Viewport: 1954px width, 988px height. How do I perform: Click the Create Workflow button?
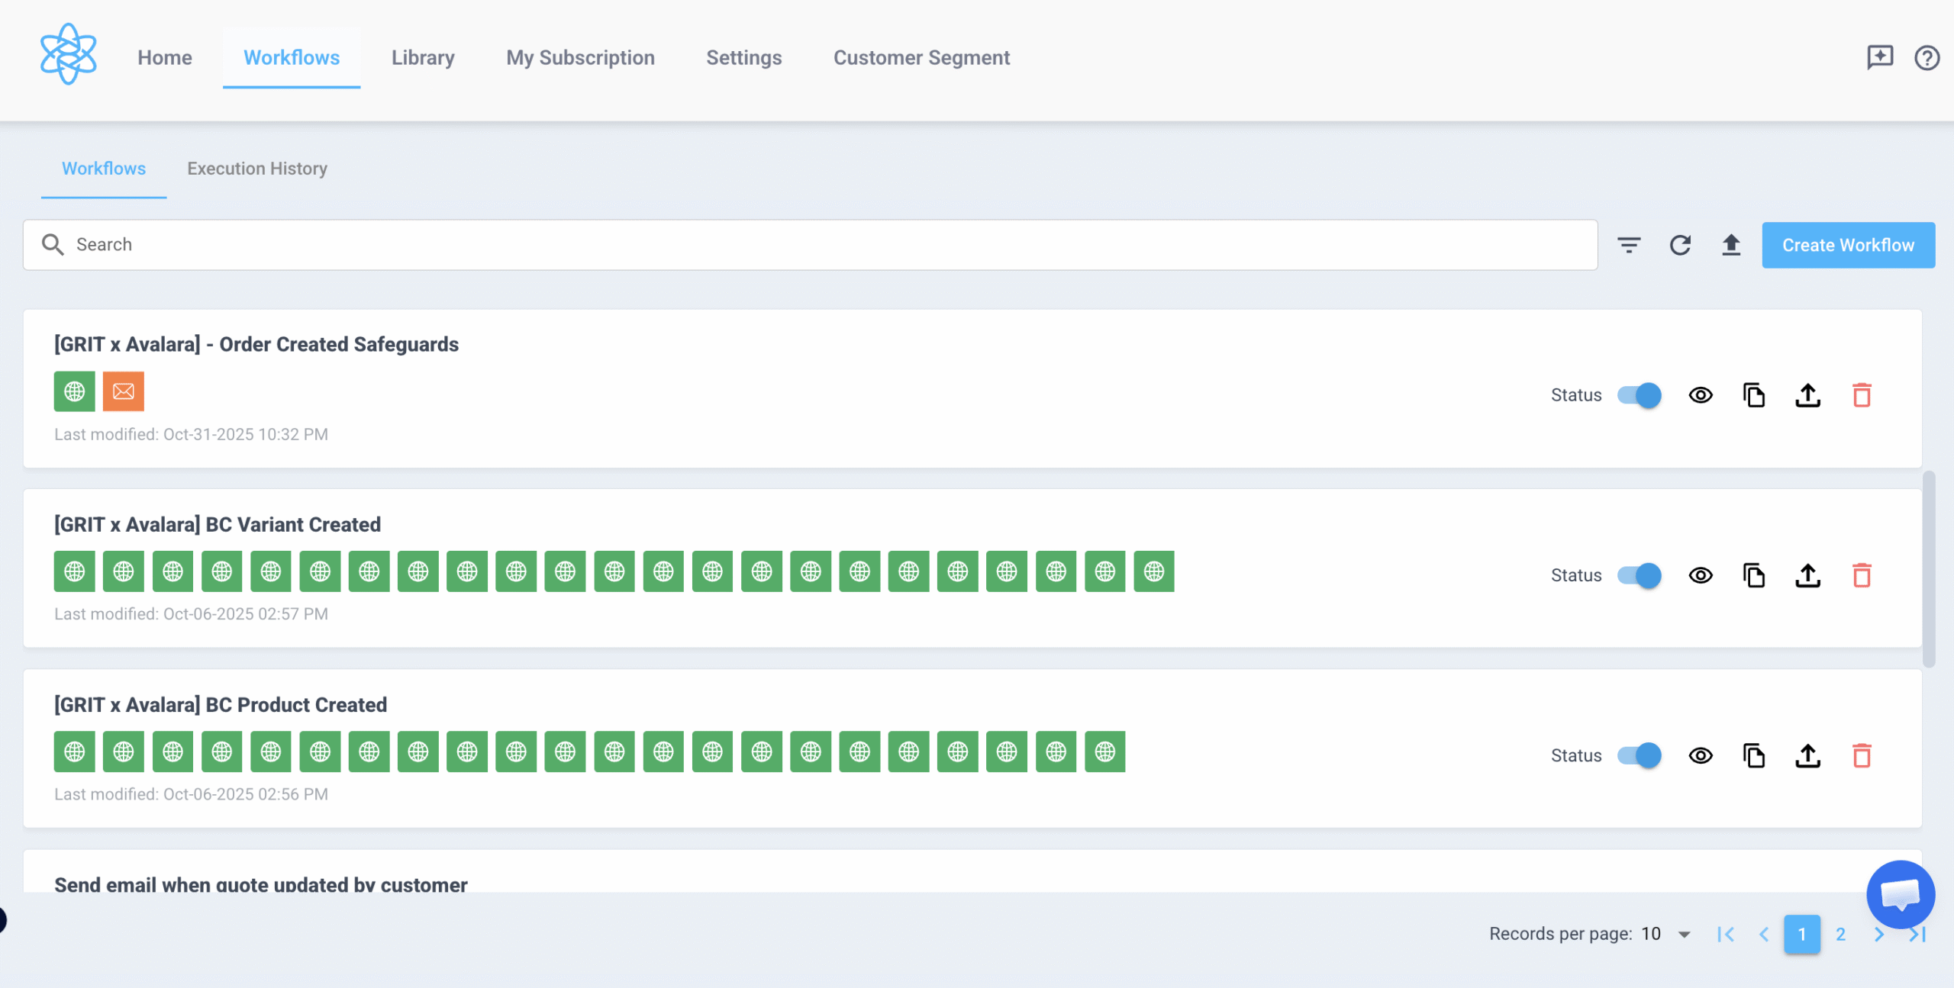(1848, 245)
